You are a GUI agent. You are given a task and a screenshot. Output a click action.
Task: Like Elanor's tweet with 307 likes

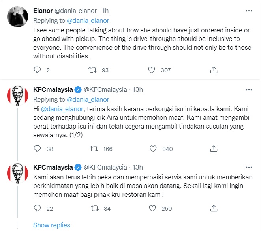pos(152,70)
